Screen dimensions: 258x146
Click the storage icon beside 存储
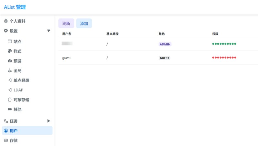6,141
